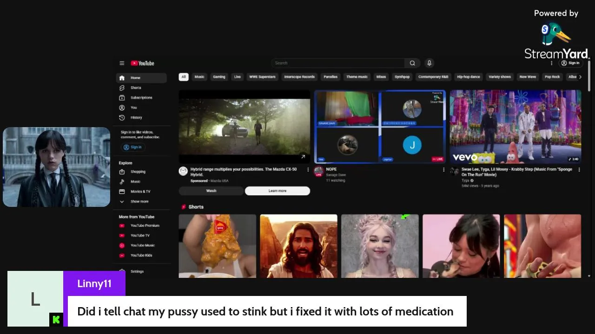
Task: Select the Pop Rock chip
Action: [x=552, y=77]
